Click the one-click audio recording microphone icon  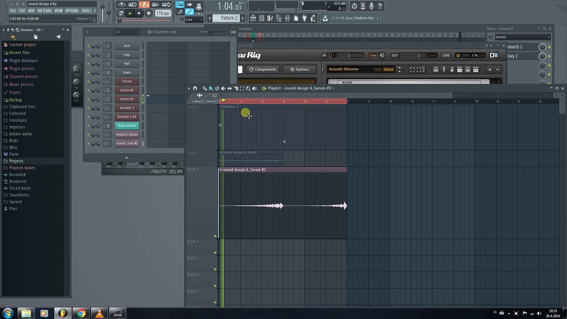(371, 6)
